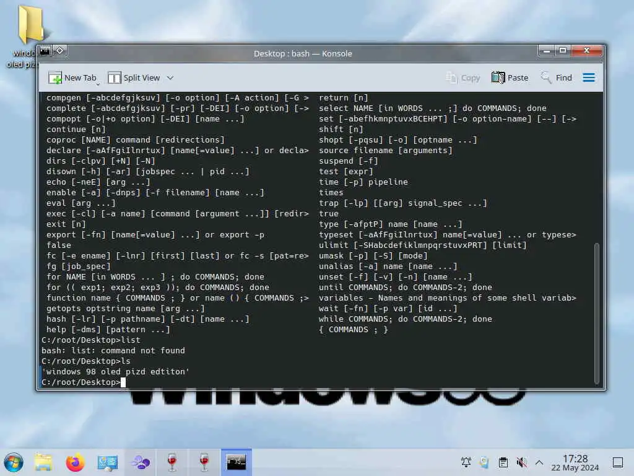The width and height of the screenshot is (634, 476).
Task: Click the 'bash: list: command not found' line
Action: (113, 351)
